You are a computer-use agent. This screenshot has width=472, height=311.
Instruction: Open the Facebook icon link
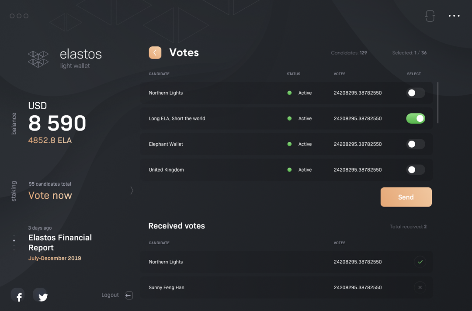click(18, 295)
